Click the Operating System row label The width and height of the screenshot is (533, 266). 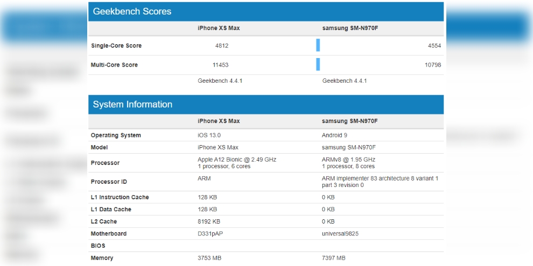click(x=116, y=135)
